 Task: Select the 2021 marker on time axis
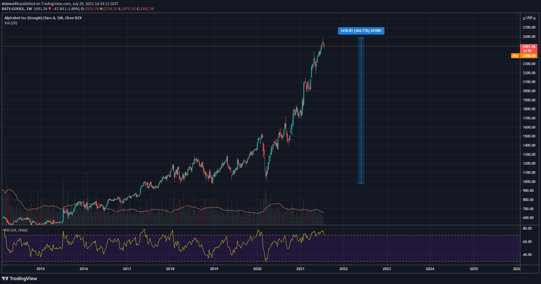(x=300, y=269)
